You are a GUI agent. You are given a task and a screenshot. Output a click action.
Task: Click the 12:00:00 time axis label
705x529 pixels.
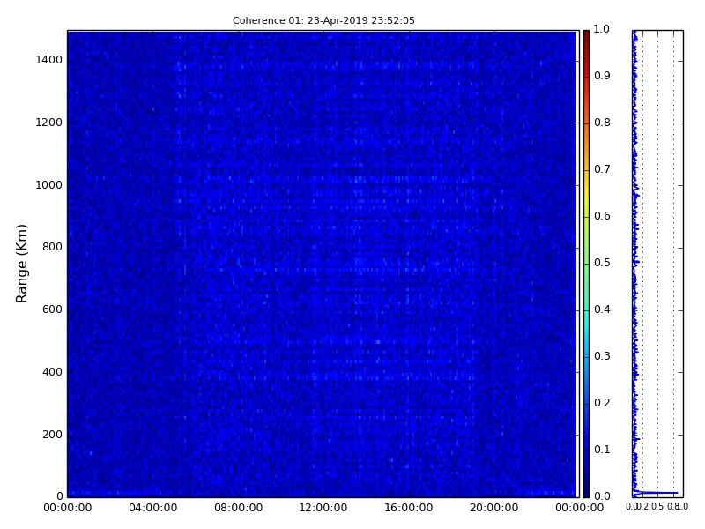pyautogui.click(x=323, y=508)
